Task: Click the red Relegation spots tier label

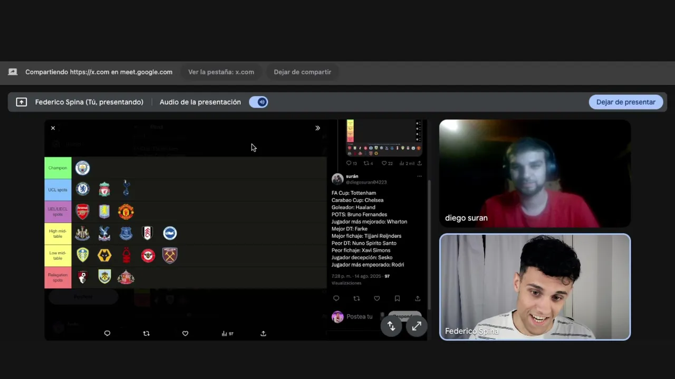Action: pos(58,277)
